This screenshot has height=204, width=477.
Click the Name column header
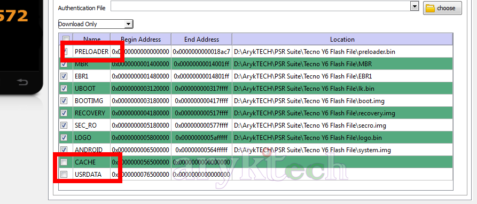point(92,39)
